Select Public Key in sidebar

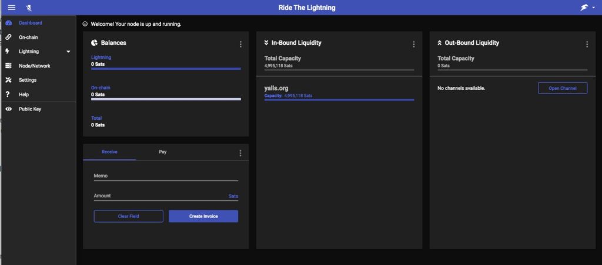(x=30, y=109)
